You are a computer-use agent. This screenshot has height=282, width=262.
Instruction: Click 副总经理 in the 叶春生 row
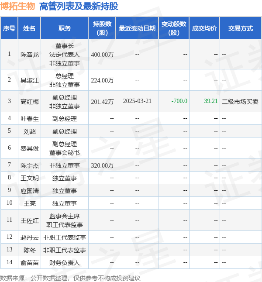click(x=65, y=119)
